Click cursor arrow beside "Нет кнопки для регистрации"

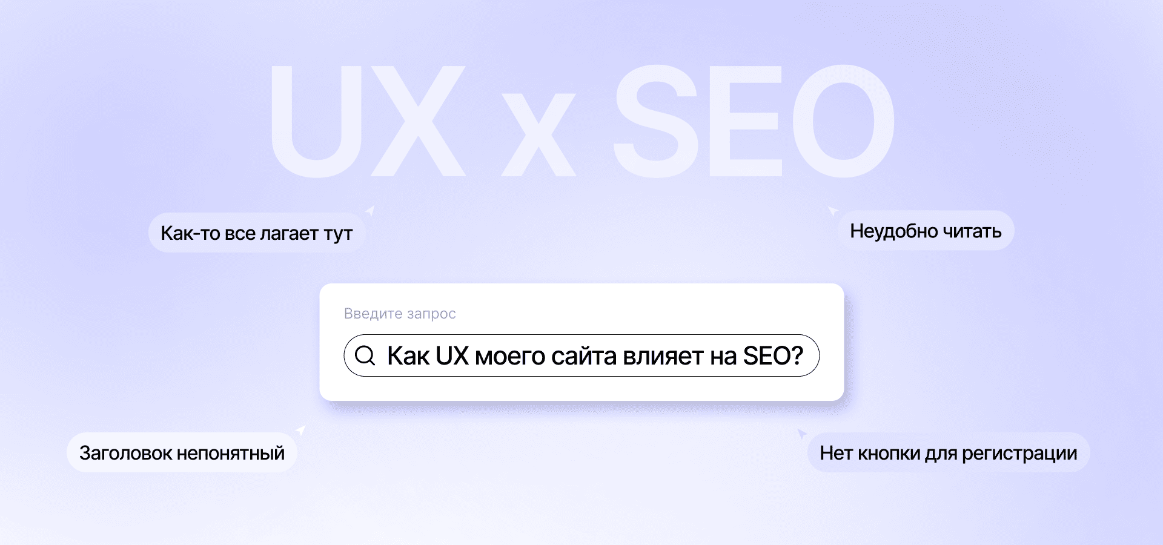802,434
